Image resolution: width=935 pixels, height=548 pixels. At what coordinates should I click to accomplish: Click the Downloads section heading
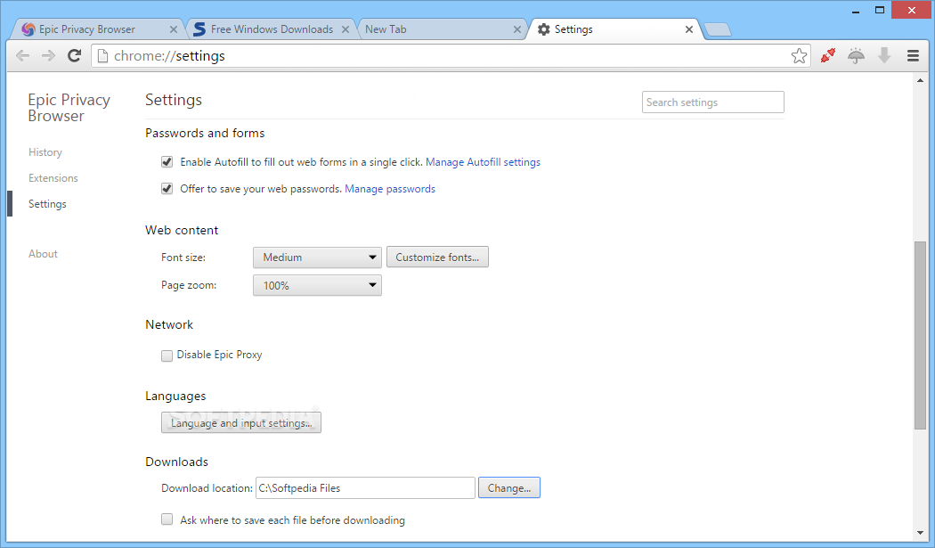[x=177, y=462]
